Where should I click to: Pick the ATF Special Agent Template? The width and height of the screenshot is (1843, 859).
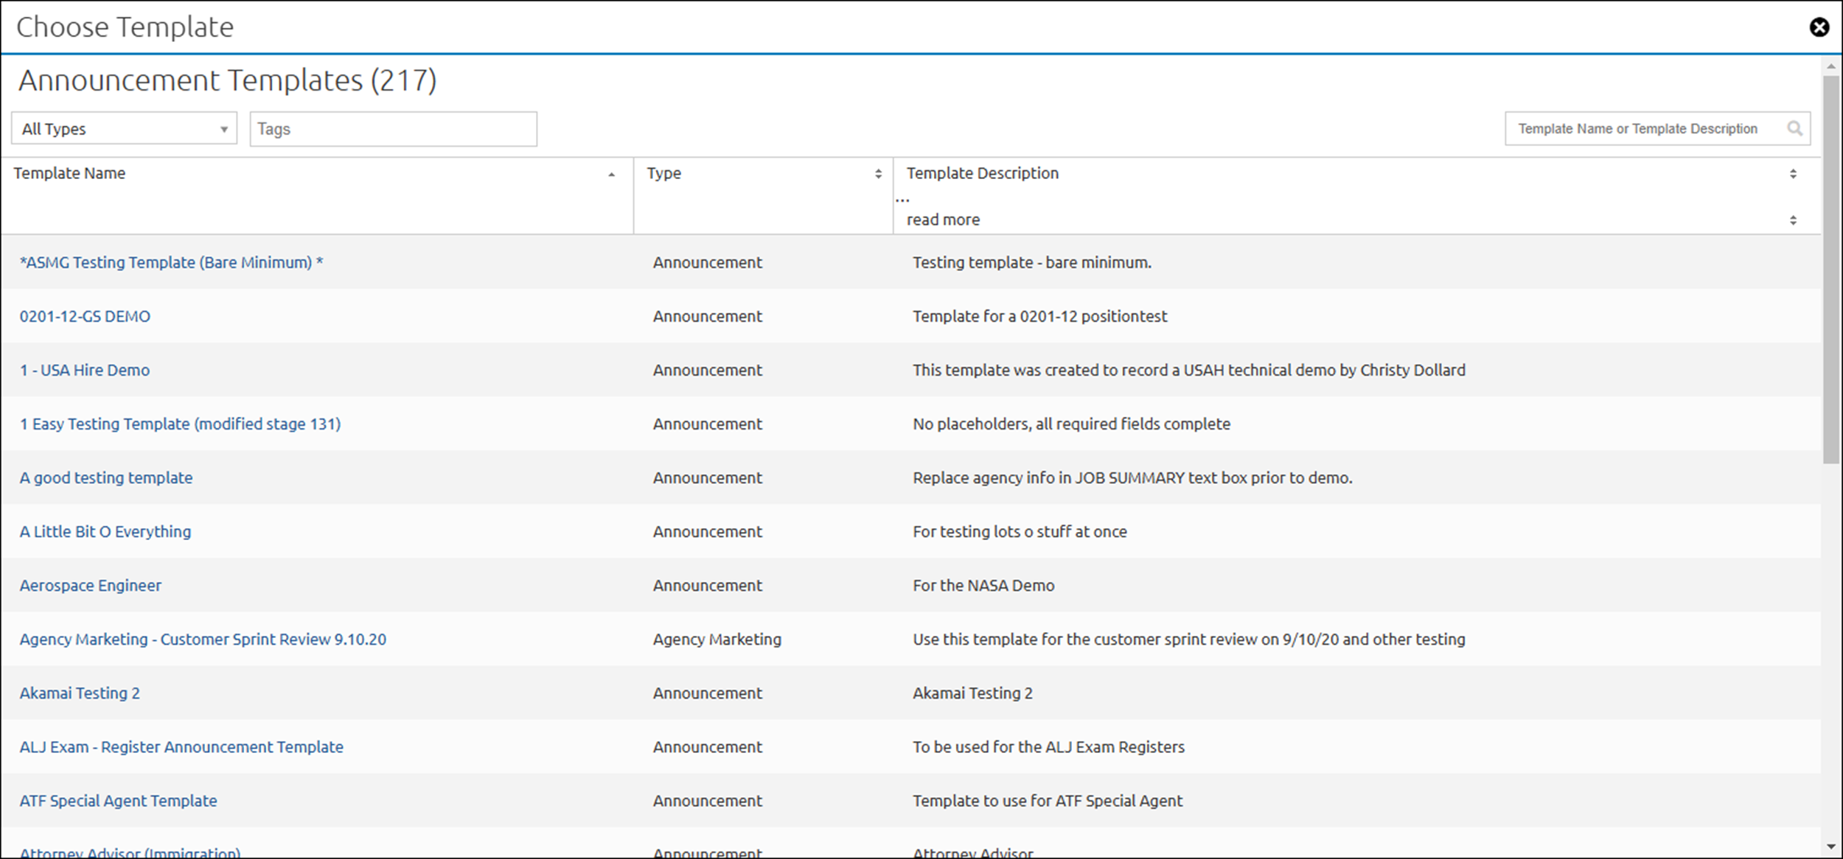118,800
